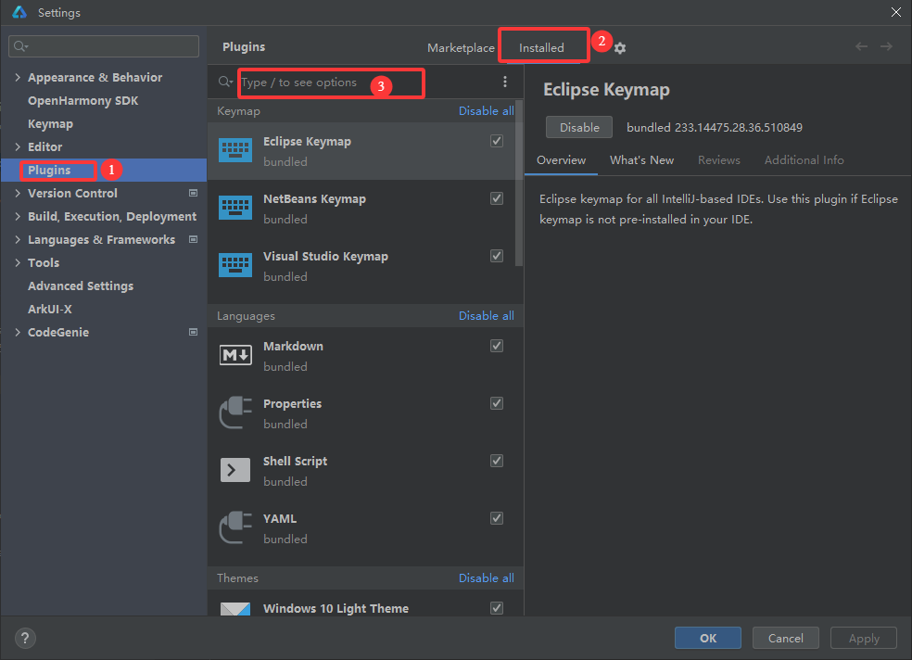Click the plugin search magnifier icon
Screen dimensions: 912x660
pyautogui.click(x=225, y=82)
